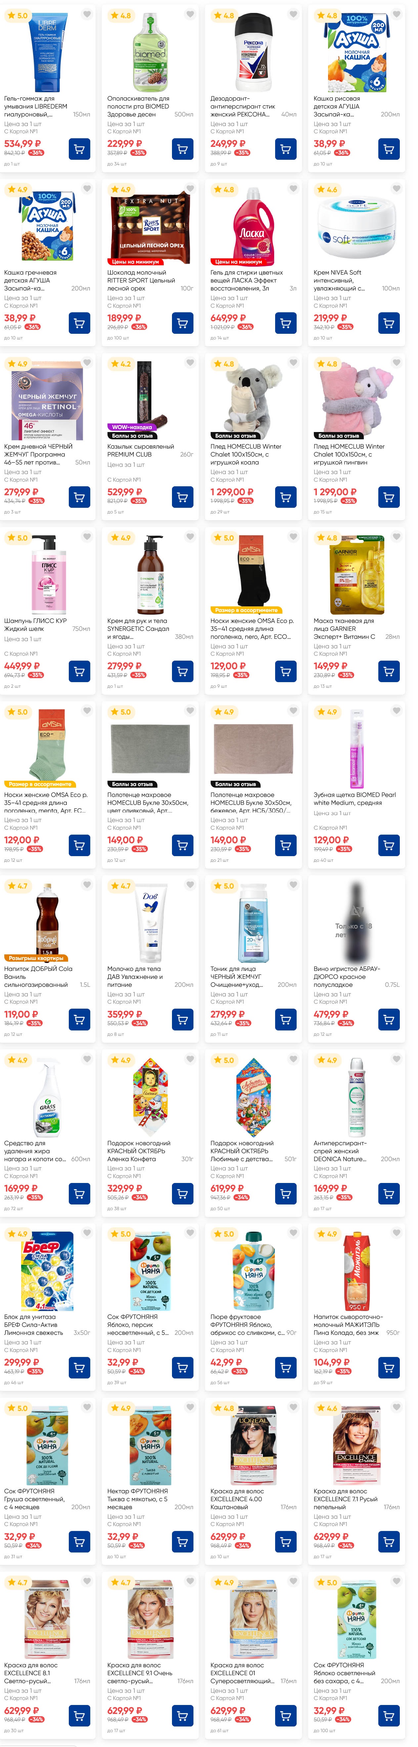Screen dimensions: 418x1747
Task: Add МАЖИТЭЛЬ Пина Колада drink to cart
Action: [388, 1367]
